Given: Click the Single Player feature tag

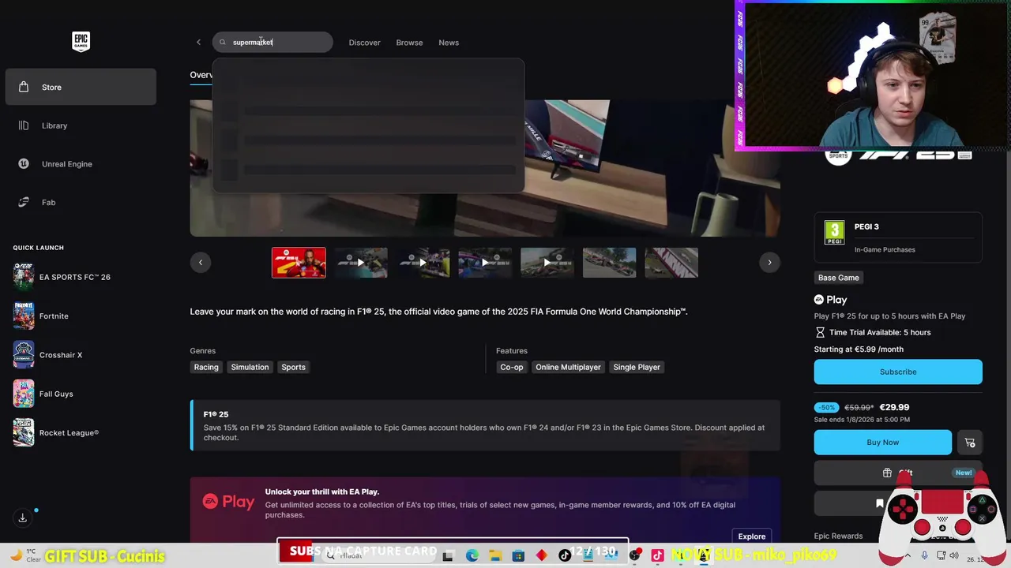Looking at the screenshot, I should coord(637,367).
